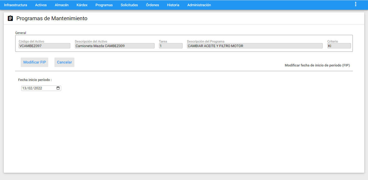Click the Descripción del Activo field
Viewport: 368px width, 180px height.
[115, 46]
